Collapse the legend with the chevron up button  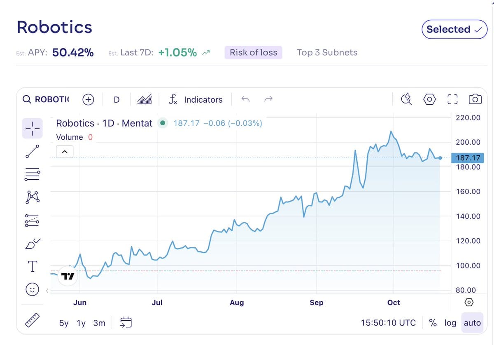[x=65, y=152]
